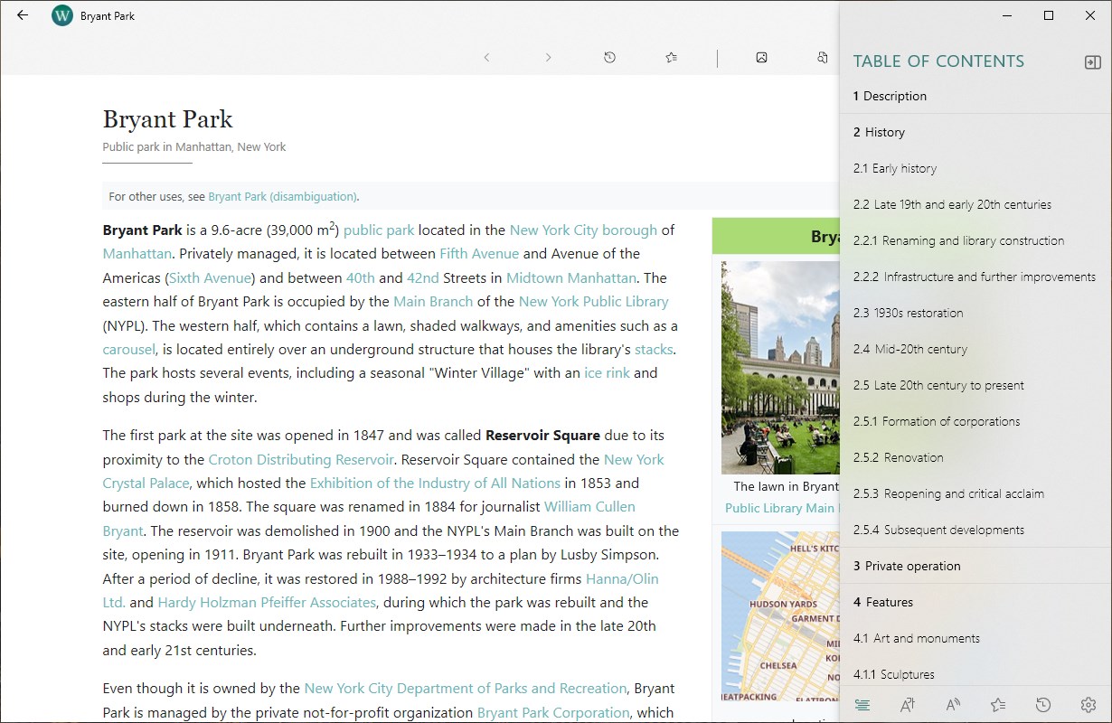
Task: Go to 2.2 Late 19th and early 20th centuries
Action: 975,204
